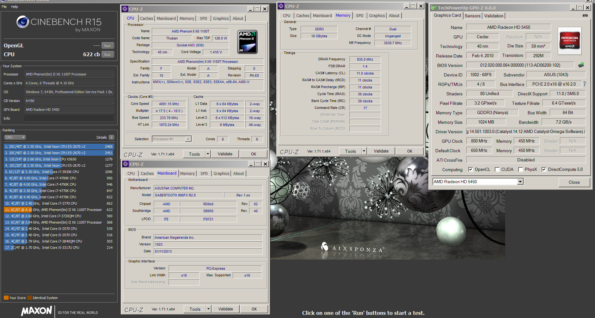
Task: Click the Close button in GPU-Z
Action: coord(574,182)
